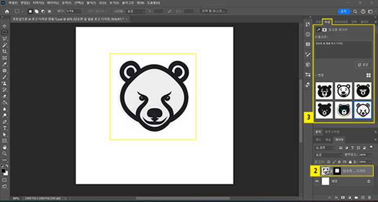378x202 pixels.
Task: Select the Rectangular Marquee tool in the left toolbar
Action: (x=5, y=32)
